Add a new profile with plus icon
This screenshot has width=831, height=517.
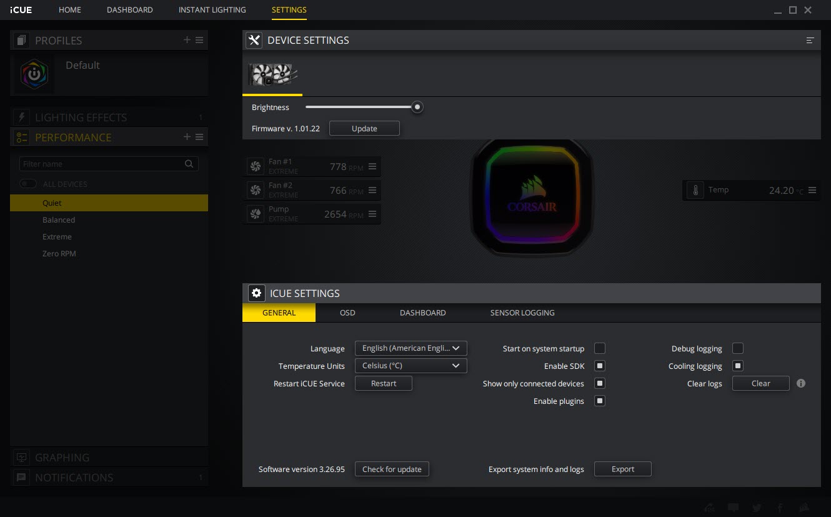[x=187, y=40]
